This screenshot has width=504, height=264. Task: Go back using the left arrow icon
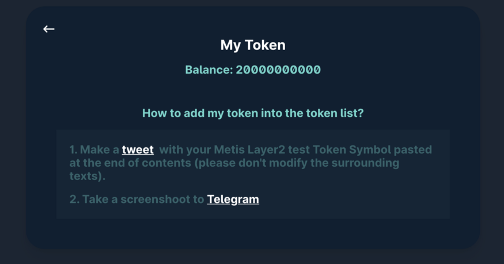[x=49, y=29]
